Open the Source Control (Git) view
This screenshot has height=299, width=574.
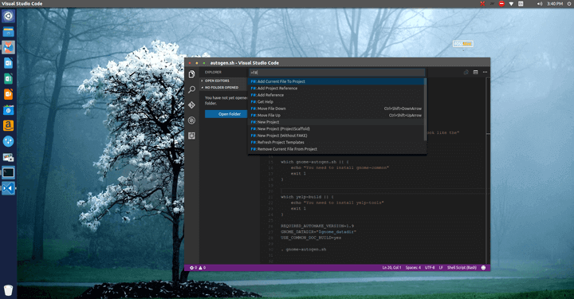pos(191,105)
